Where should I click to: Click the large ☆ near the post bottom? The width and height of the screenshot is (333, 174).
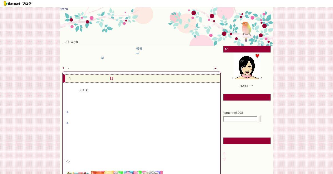(68, 162)
